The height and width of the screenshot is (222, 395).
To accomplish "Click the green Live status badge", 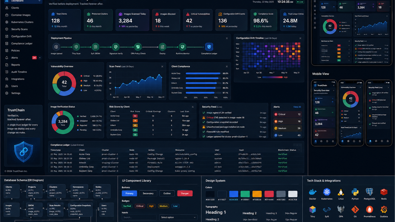I will tap(300, 2).
